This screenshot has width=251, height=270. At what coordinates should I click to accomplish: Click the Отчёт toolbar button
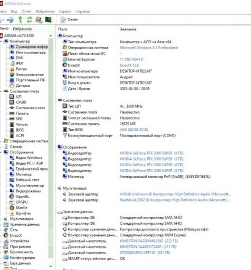(x=68, y=20)
